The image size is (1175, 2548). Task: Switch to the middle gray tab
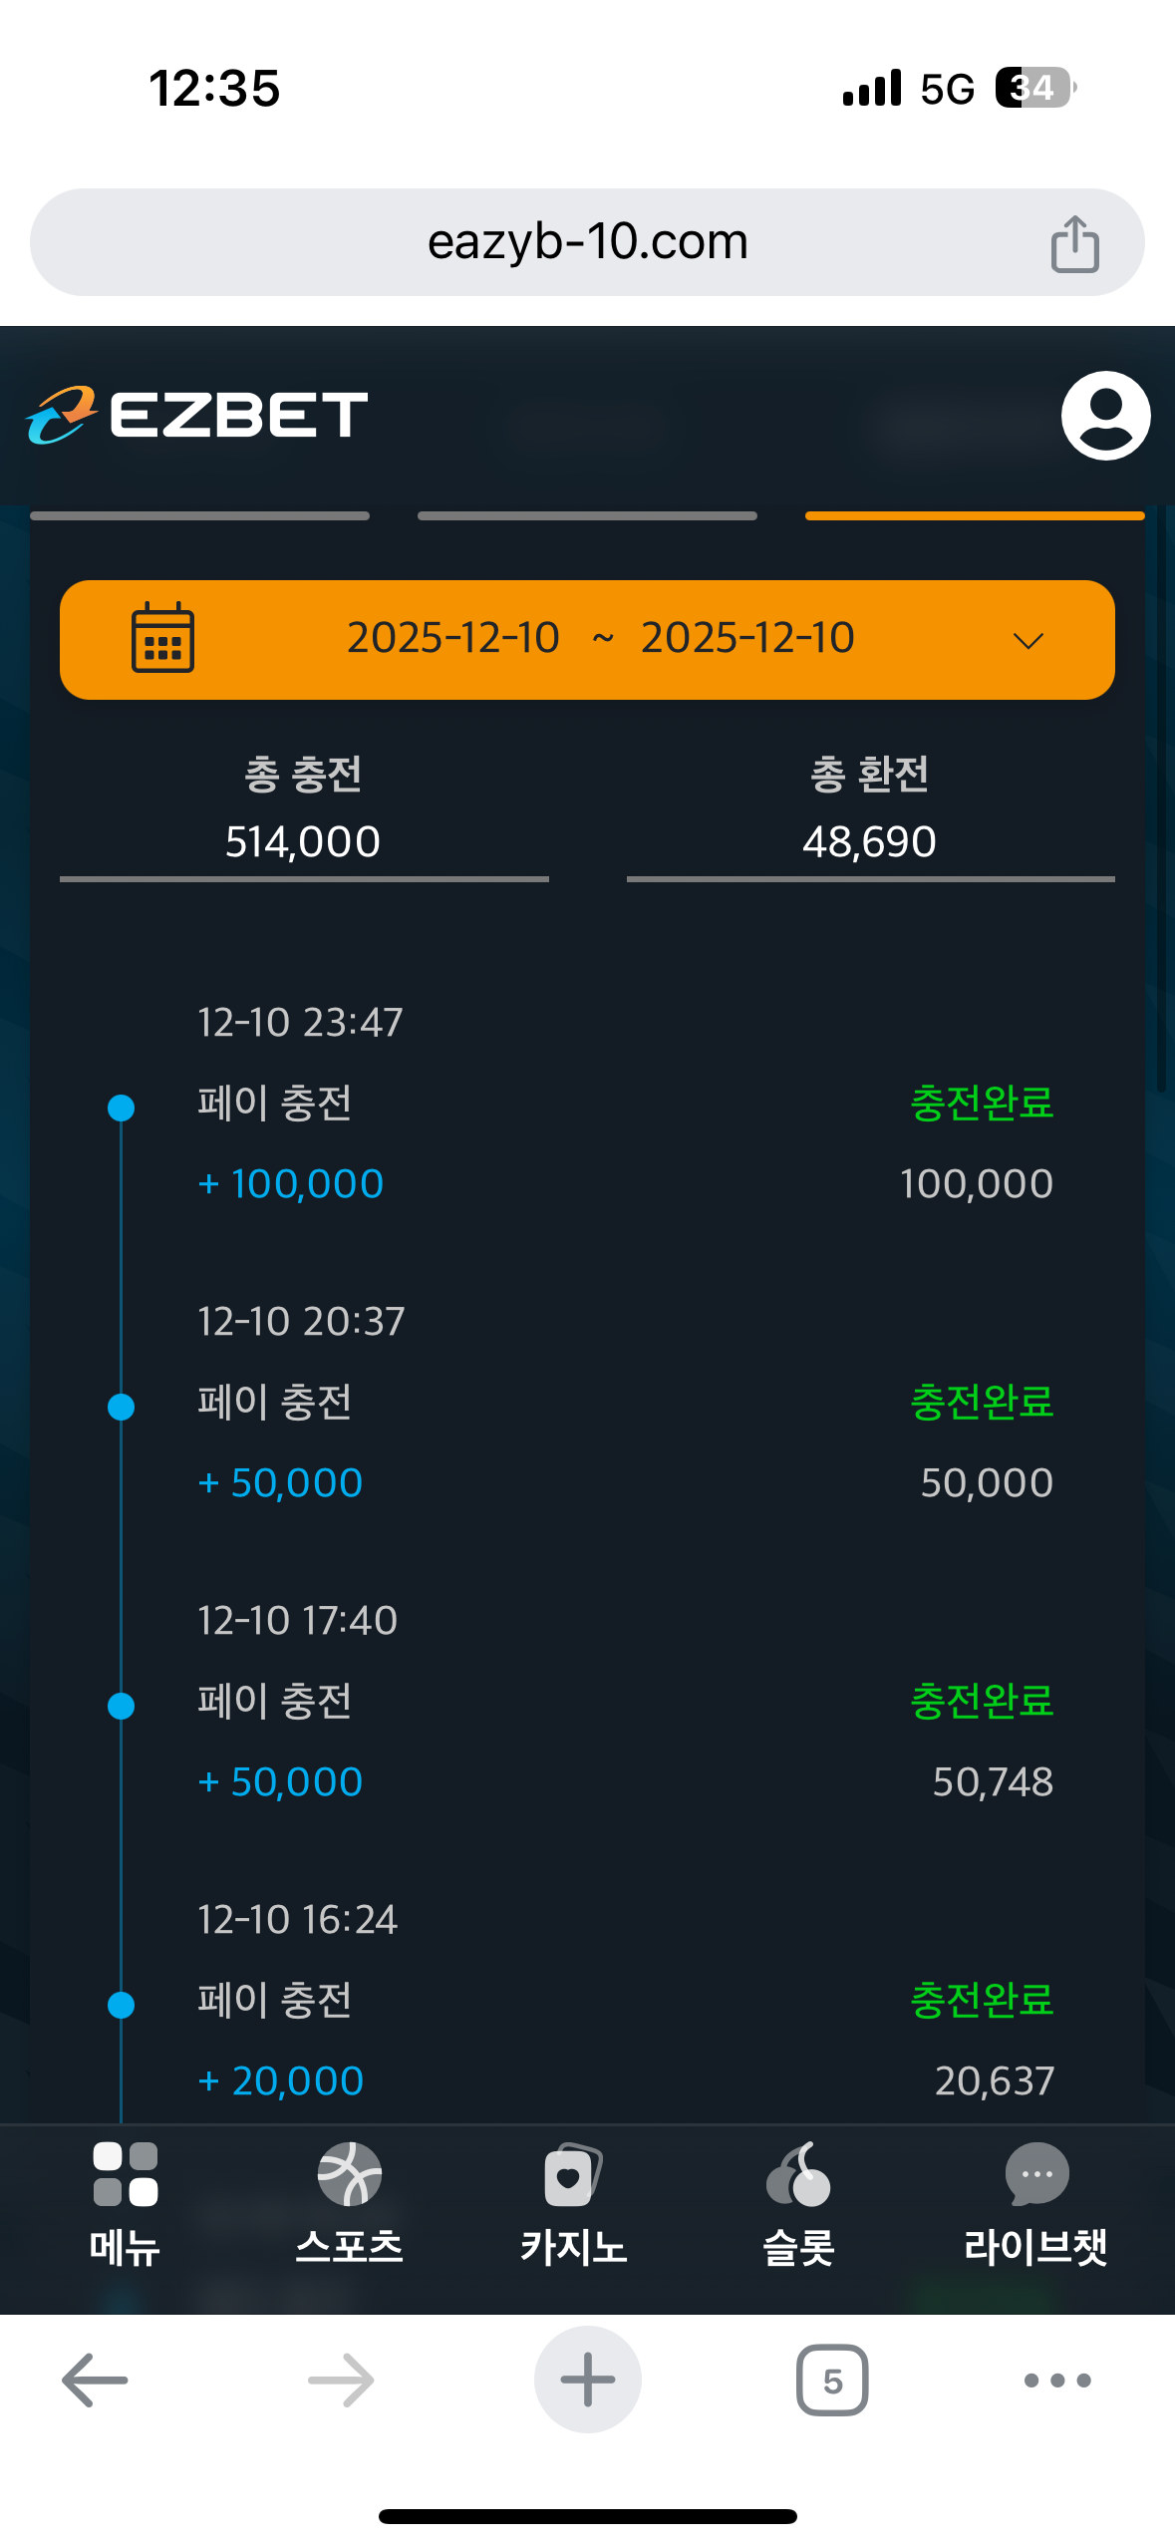587,515
